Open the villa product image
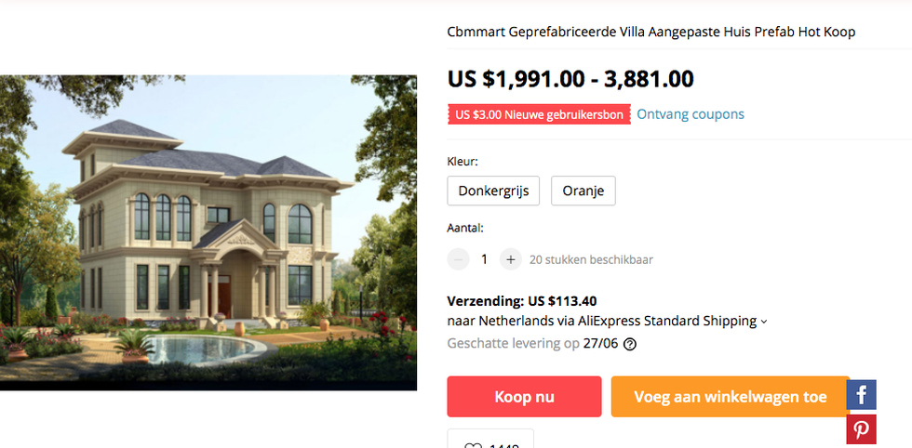 [x=208, y=232]
